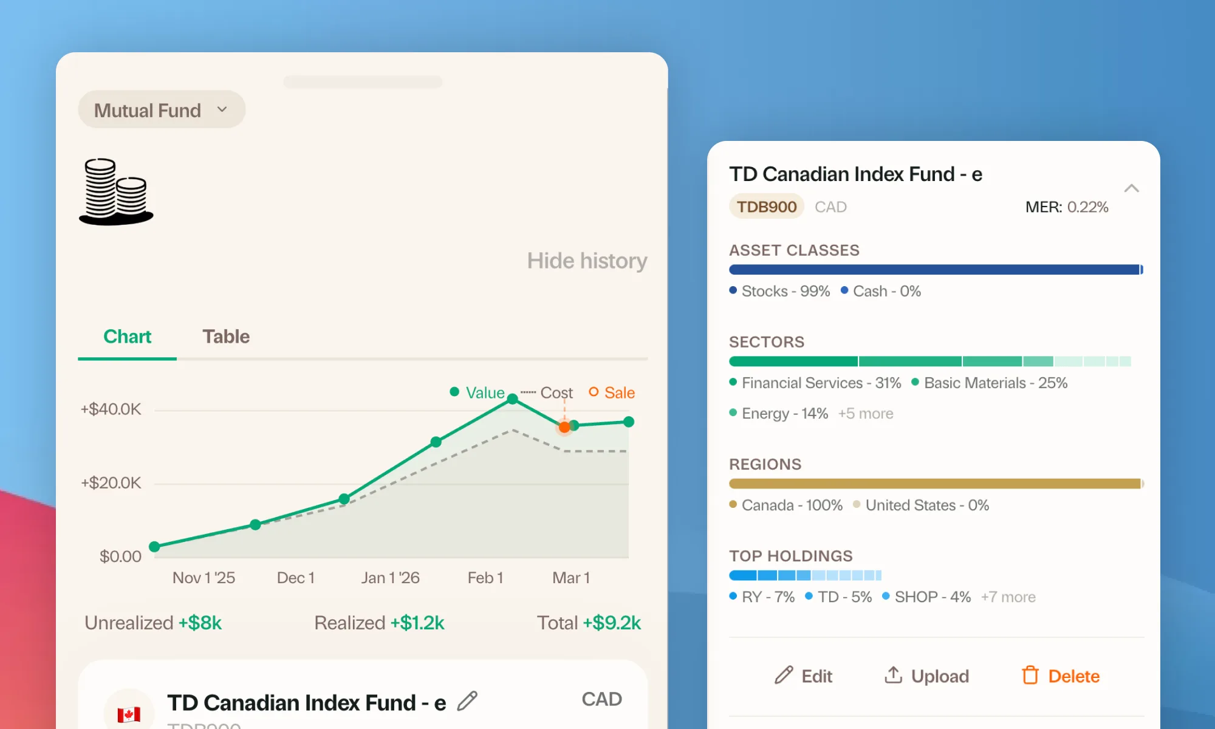
Task: Collapse the TD Canadian Index Fund detail panel
Action: click(1132, 189)
